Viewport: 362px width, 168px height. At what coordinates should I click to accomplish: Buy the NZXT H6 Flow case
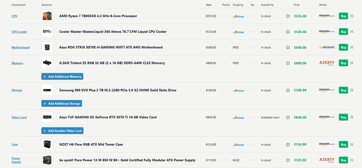(343, 144)
